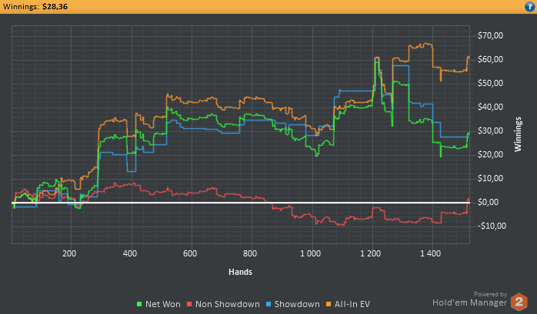The width and height of the screenshot is (537, 314).
Task: Click the Hold'em Manager 2 logo
Action: click(x=519, y=302)
